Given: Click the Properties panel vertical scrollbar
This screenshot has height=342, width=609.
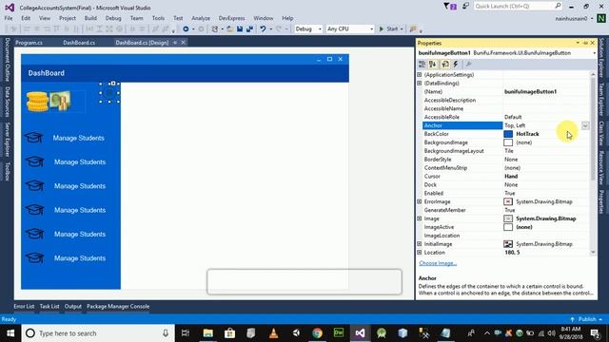Looking at the screenshot, I should [593, 162].
